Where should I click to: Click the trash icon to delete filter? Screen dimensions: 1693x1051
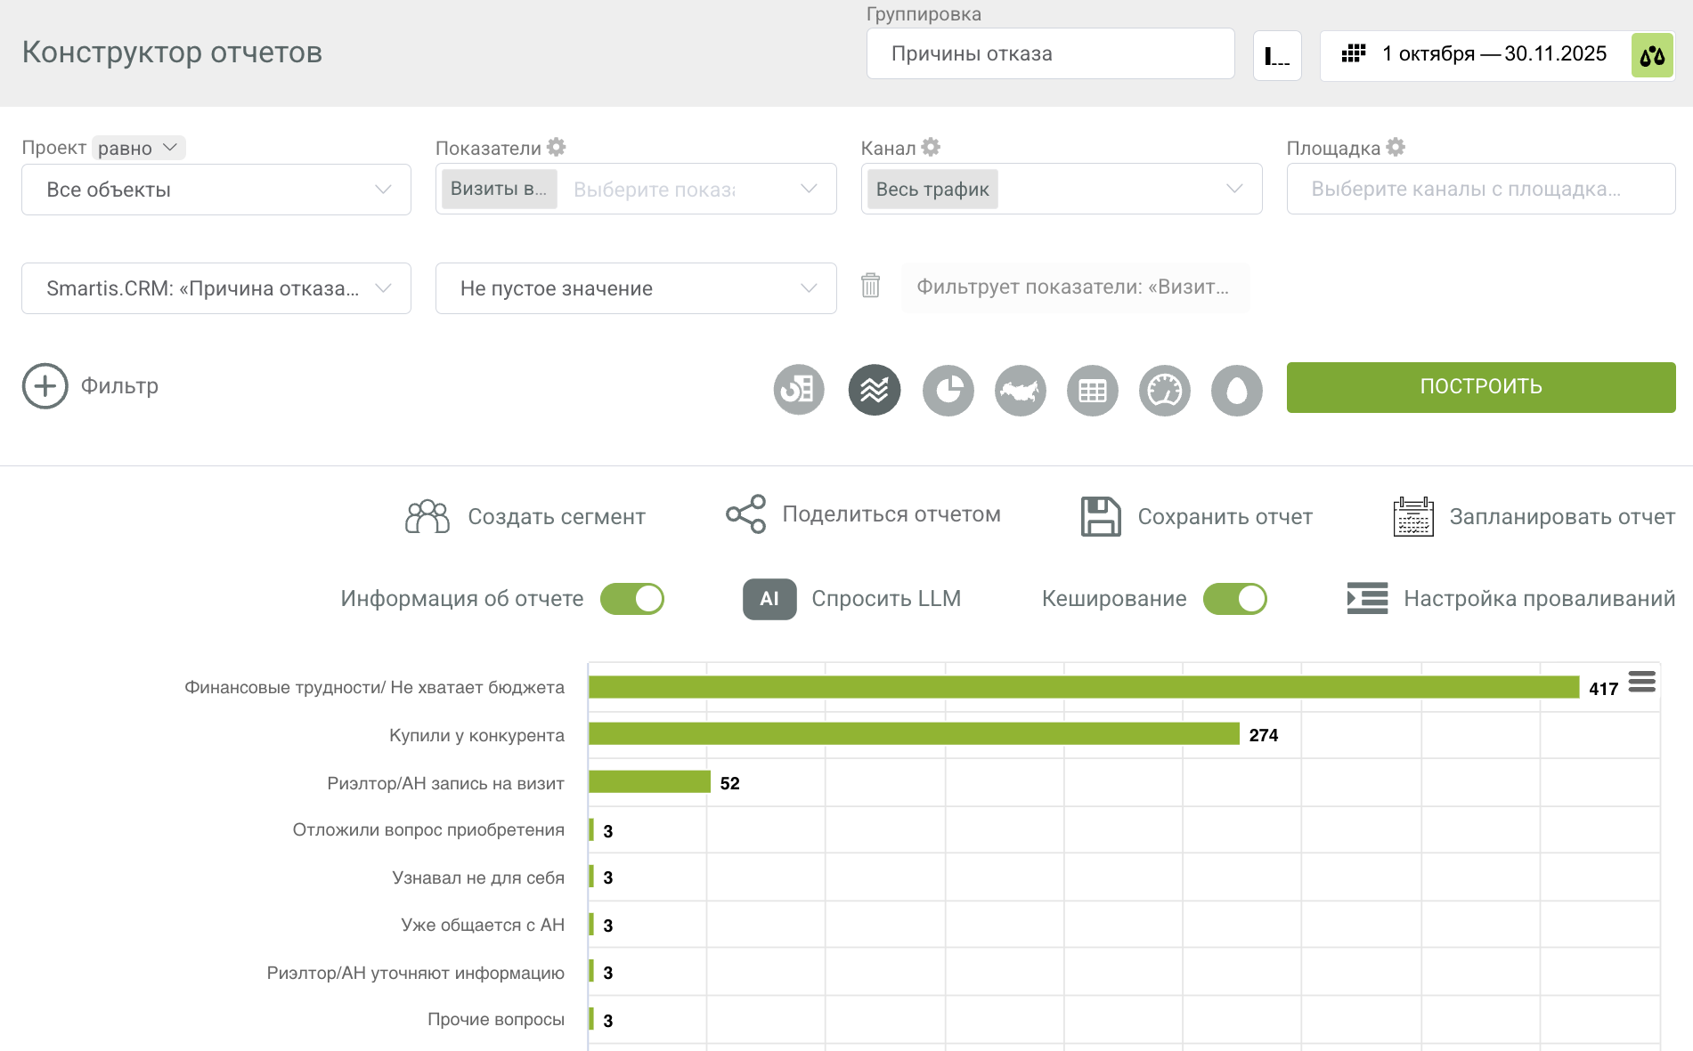tap(870, 286)
